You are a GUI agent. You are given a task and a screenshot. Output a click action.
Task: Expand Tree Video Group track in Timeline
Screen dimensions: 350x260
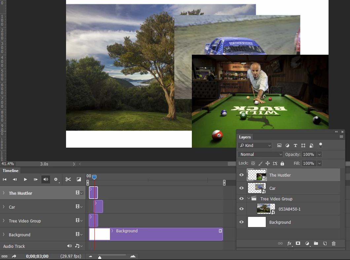(x=4, y=220)
